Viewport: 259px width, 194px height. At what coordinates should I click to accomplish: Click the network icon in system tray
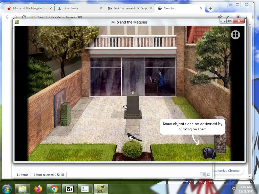pyautogui.click(x=233, y=189)
